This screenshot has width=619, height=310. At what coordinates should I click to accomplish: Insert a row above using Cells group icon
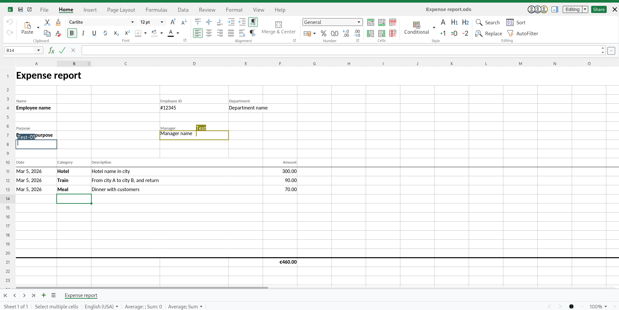coord(370,22)
